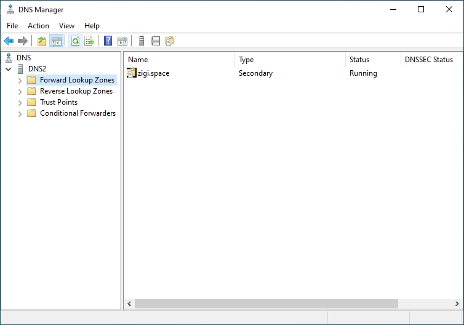The image size is (464, 325).
Task: Sort by the Status column header
Action: 373,60
